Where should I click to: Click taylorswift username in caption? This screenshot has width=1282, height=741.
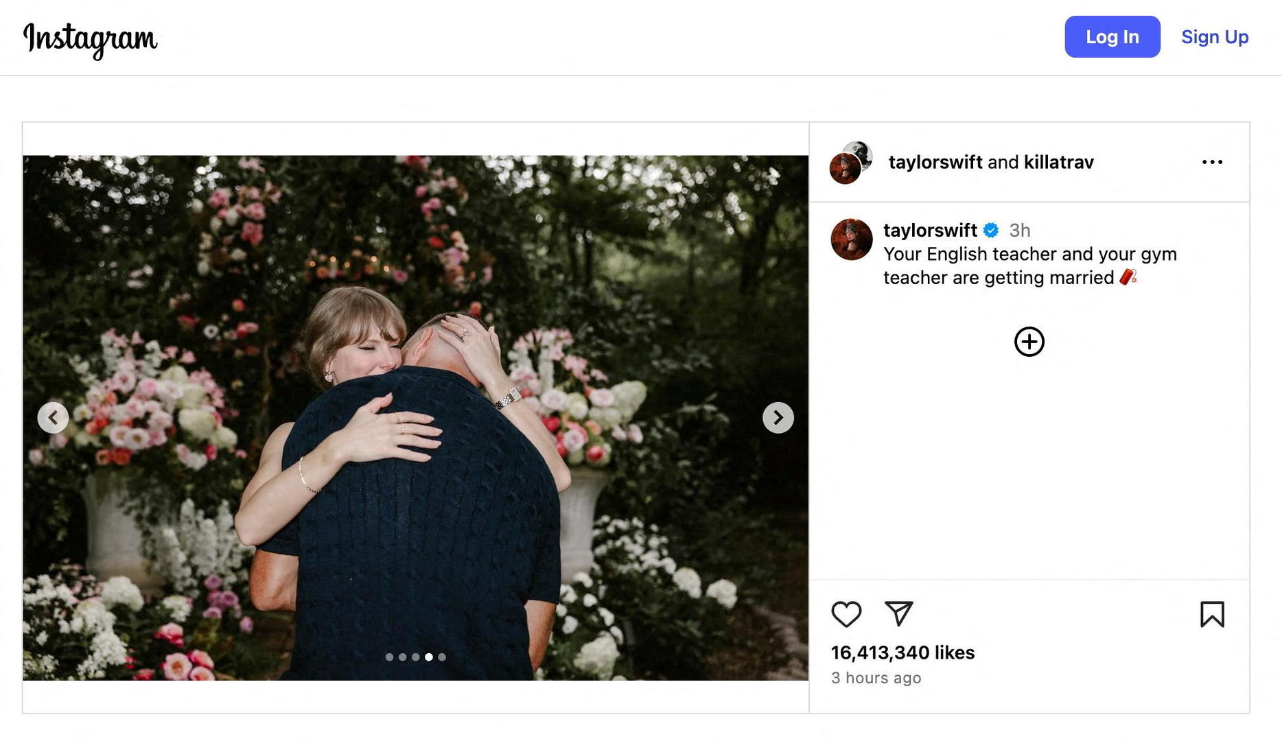click(x=929, y=230)
